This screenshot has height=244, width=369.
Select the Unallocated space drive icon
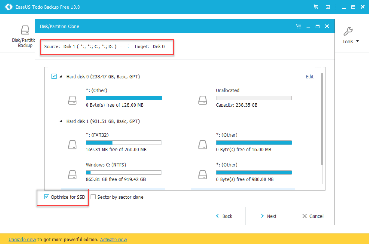[x=203, y=100]
